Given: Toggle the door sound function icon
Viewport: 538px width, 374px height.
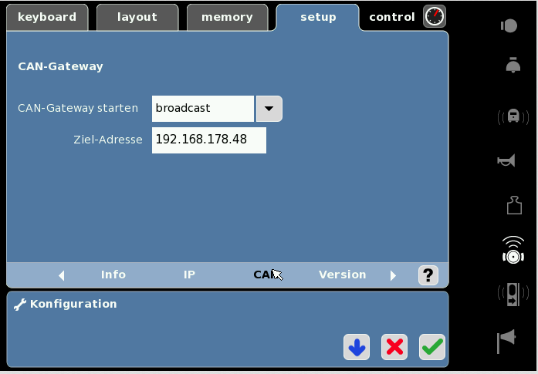Looking at the screenshot, I should click(x=513, y=295).
